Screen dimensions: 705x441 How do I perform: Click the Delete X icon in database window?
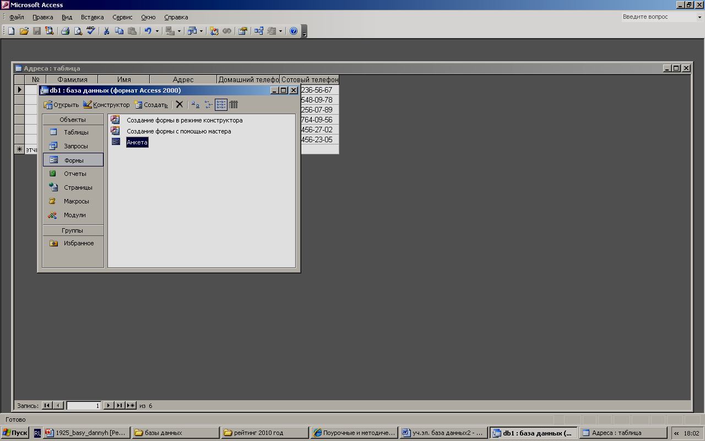pos(179,105)
